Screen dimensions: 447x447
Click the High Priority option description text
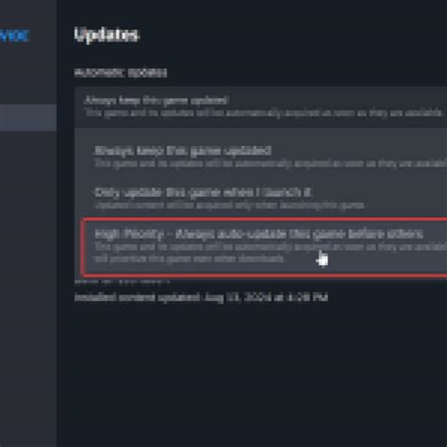pyautogui.click(x=271, y=253)
